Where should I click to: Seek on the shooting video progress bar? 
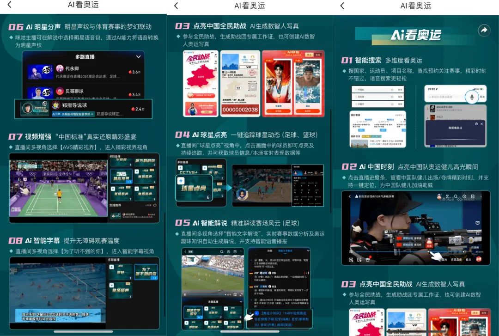click(x=411, y=251)
